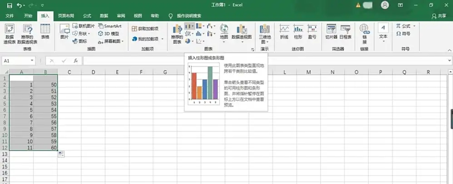453x184 pixels.
Task: Open the File (文件) tab
Action: coord(10,16)
